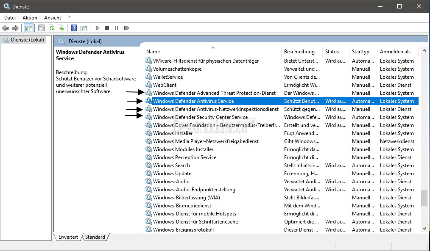Click 'Fügt Anwend...' description cell

click(301, 133)
